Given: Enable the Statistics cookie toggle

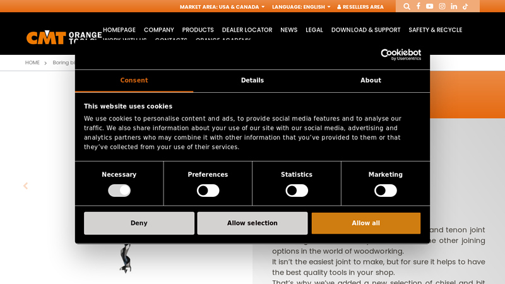Looking at the screenshot, I should tap(297, 191).
